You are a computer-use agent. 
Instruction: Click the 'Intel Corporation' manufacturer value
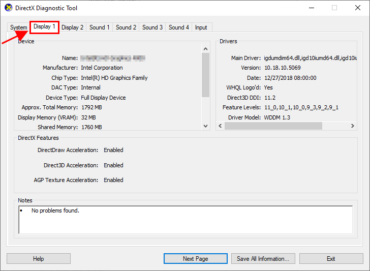[102, 68]
